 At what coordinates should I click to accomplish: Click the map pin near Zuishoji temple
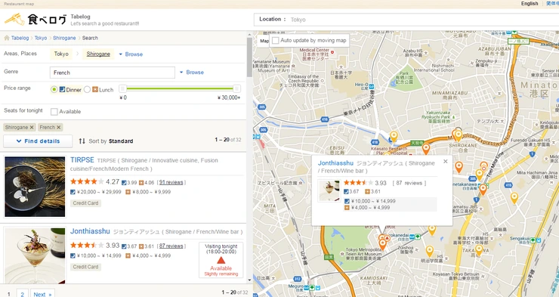click(430, 251)
